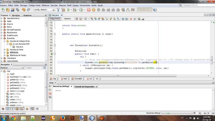This screenshot has height=121, width=215.
Task: Click the Find Selection magnifier in editor toolbar
Action: click(92, 19)
